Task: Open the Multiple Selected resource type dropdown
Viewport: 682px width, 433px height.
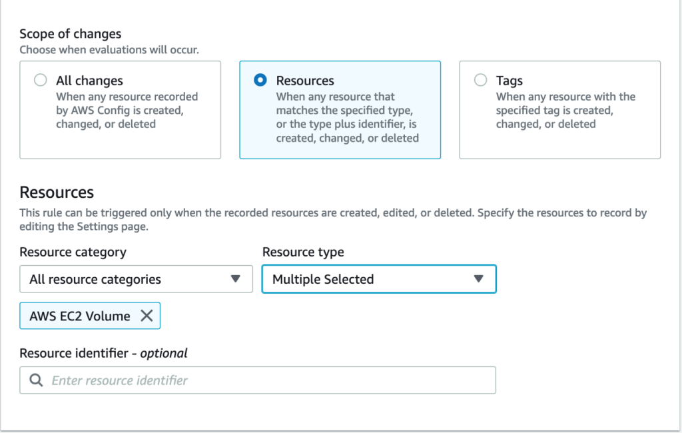Action: point(378,279)
